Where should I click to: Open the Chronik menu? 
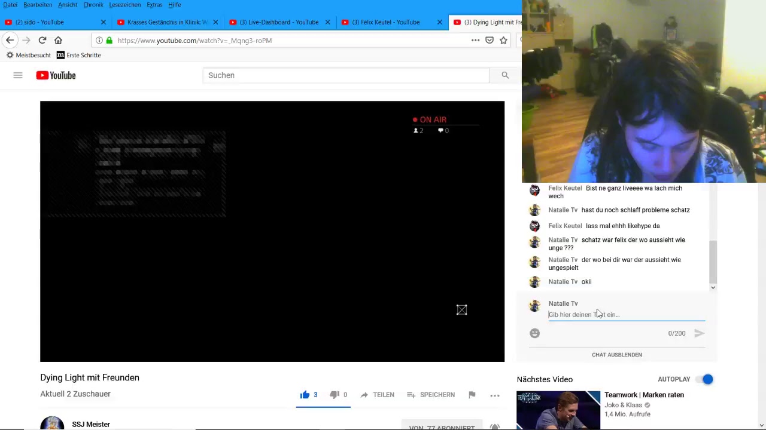tap(93, 5)
